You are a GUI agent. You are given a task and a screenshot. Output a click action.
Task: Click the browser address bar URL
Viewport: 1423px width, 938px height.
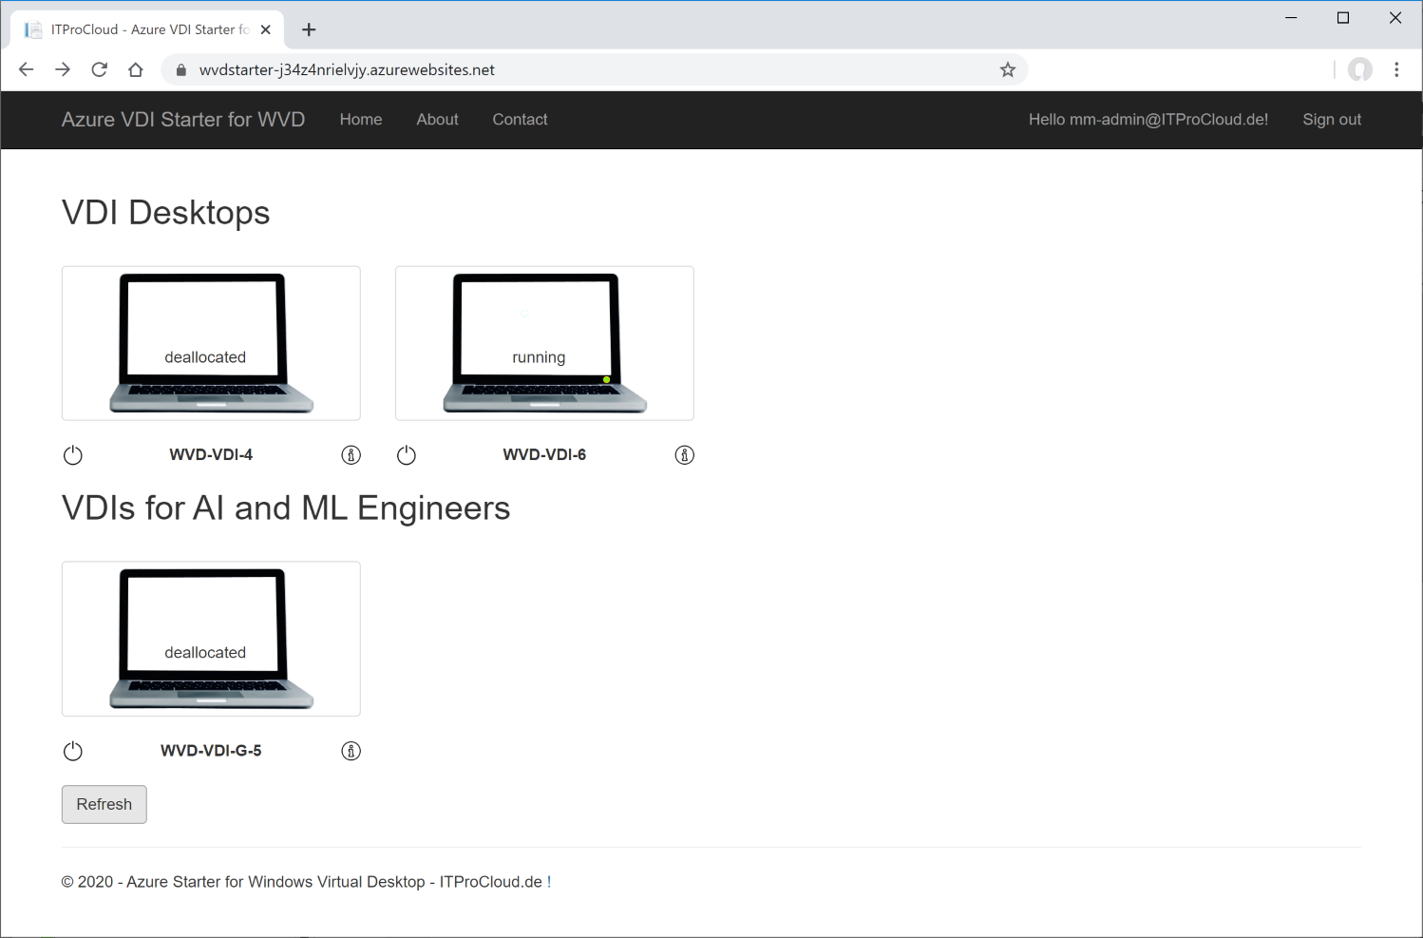(x=347, y=69)
